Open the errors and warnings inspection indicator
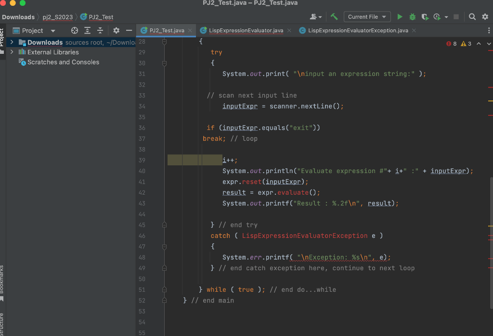The width and height of the screenshot is (493, 336). coord(458,44)
